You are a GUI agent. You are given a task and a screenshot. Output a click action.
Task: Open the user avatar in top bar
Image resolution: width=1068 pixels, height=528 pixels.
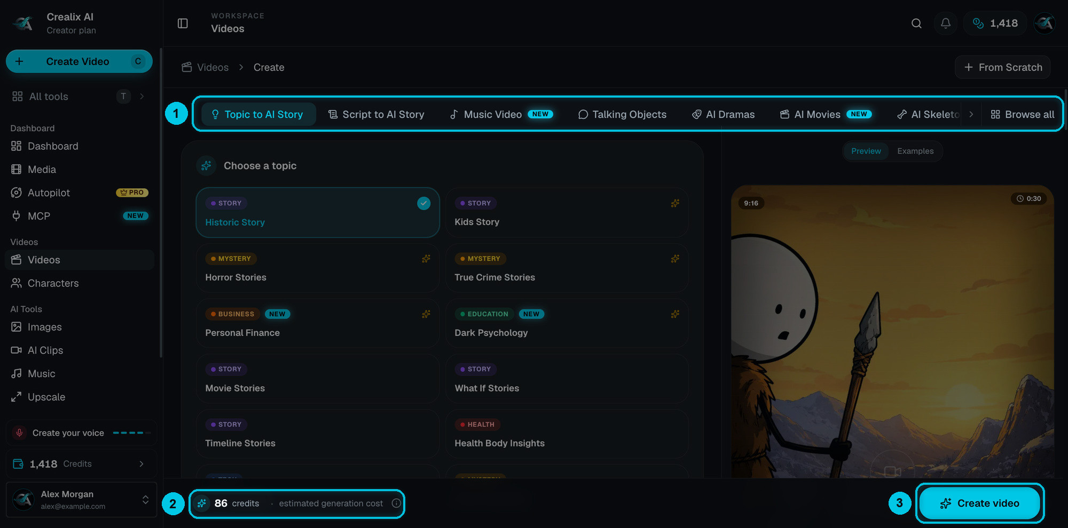pos(1045,23)
